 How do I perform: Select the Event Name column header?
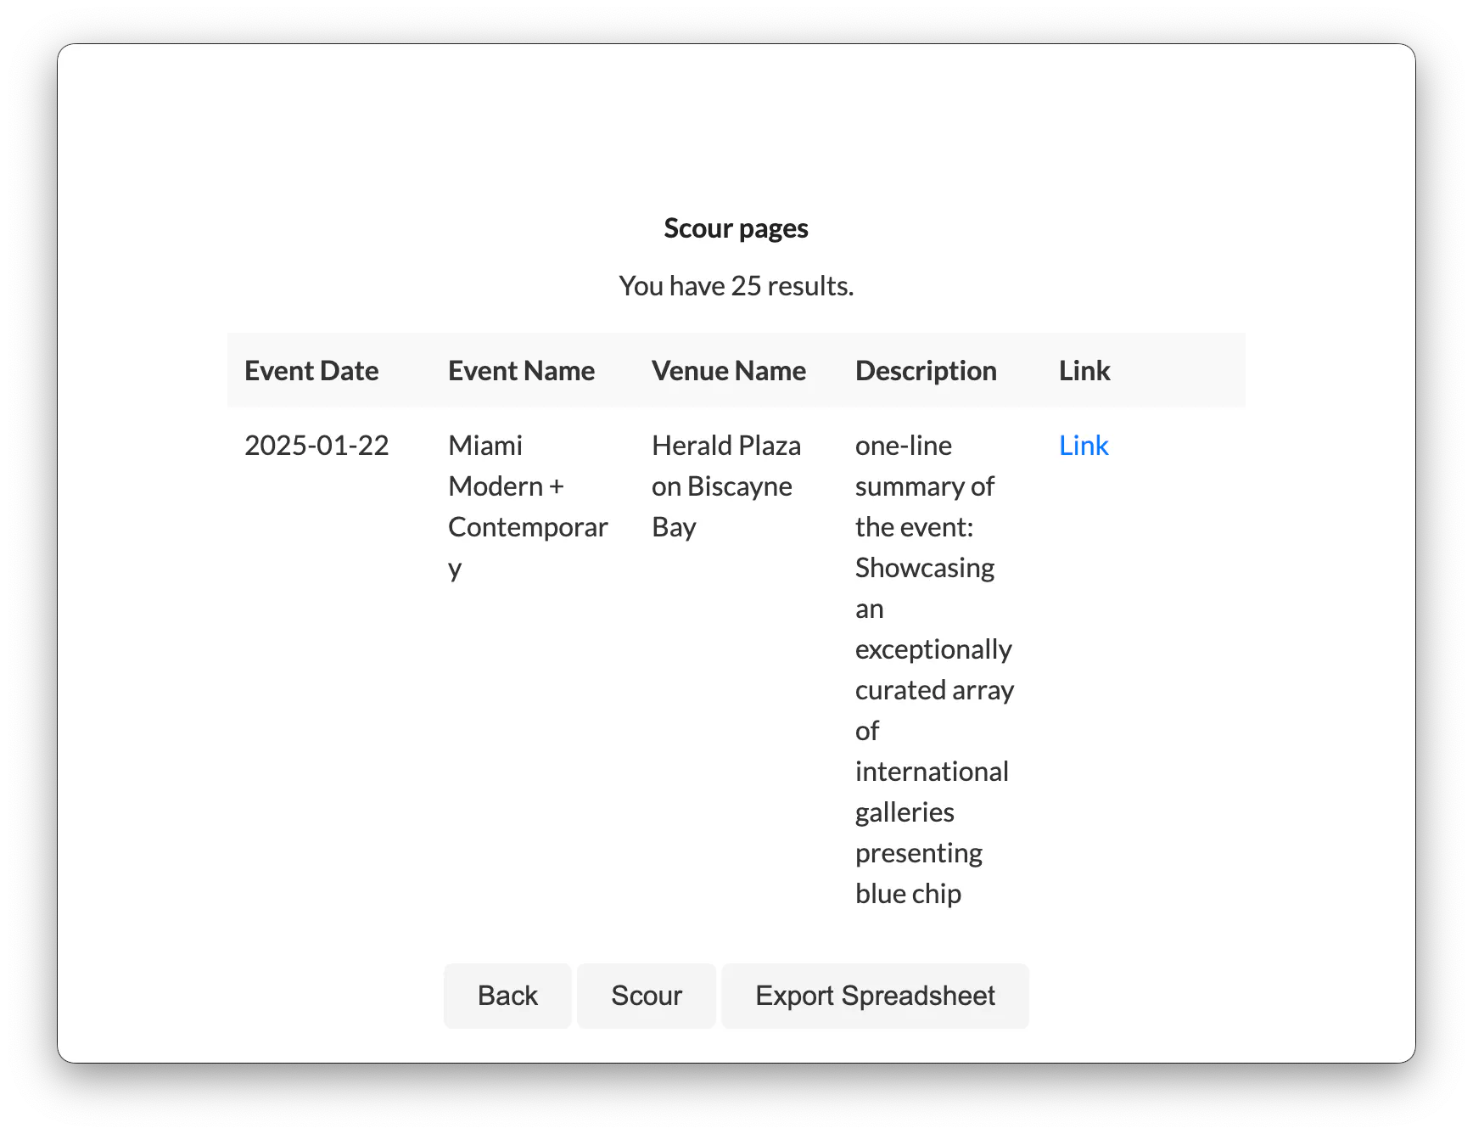point(521,371)
